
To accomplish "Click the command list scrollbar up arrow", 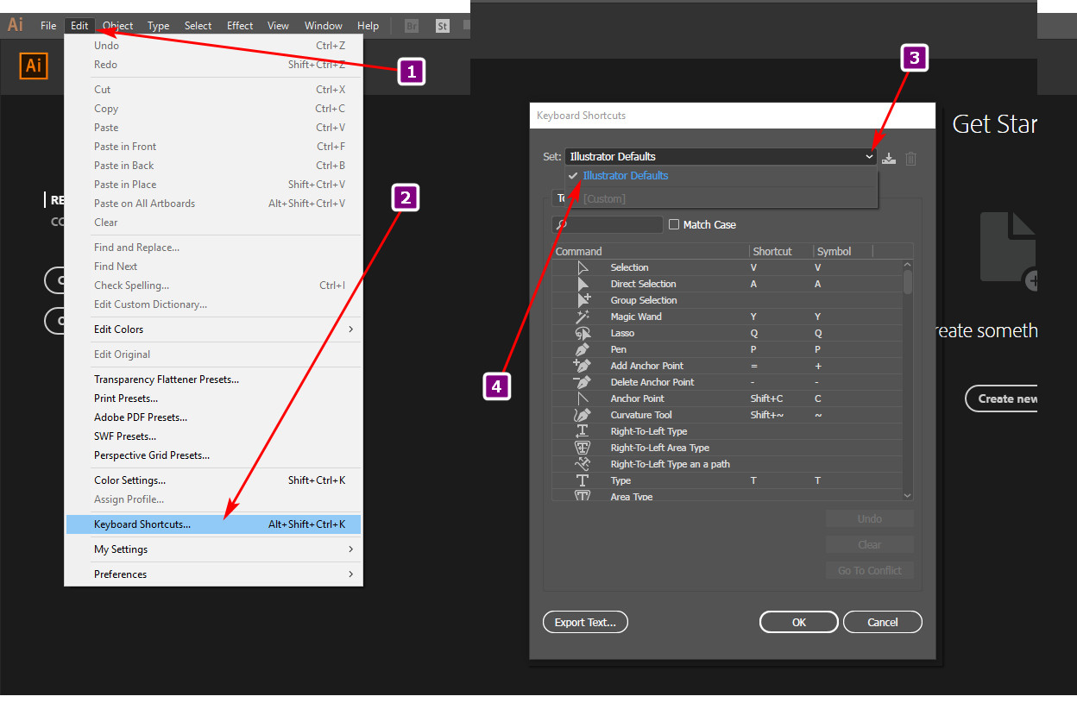I will pos(907,266).
